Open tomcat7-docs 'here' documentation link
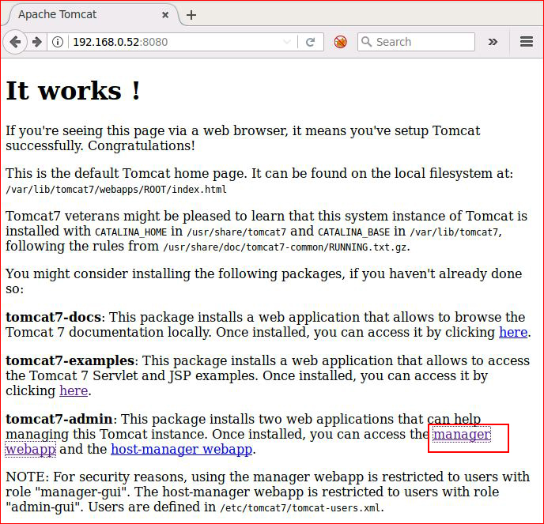 [x=513, y=332]
